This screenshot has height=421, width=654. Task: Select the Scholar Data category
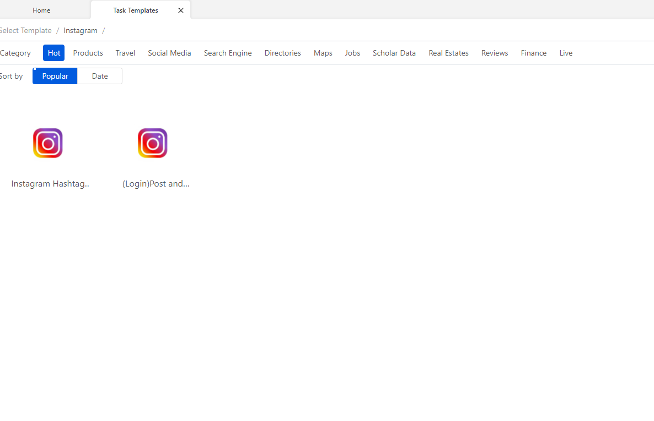[394, 53]
